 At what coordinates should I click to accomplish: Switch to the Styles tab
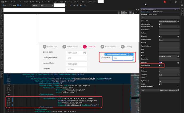point(150,15)
